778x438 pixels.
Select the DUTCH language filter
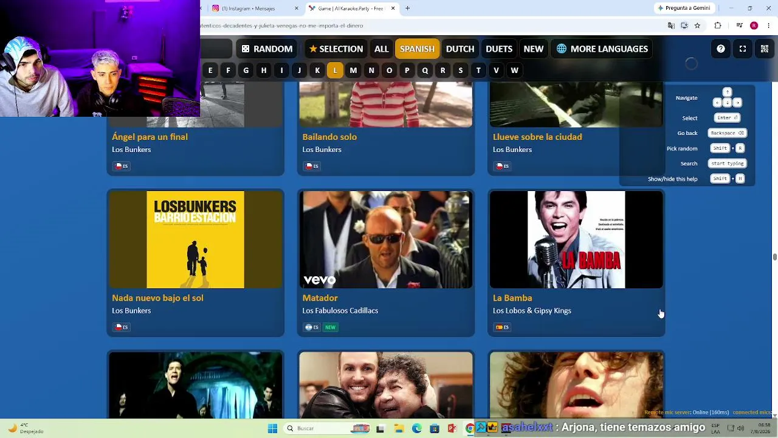coord(460,49)
